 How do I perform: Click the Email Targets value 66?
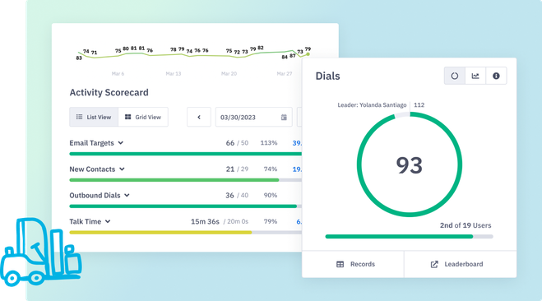(x=229, y=143)
